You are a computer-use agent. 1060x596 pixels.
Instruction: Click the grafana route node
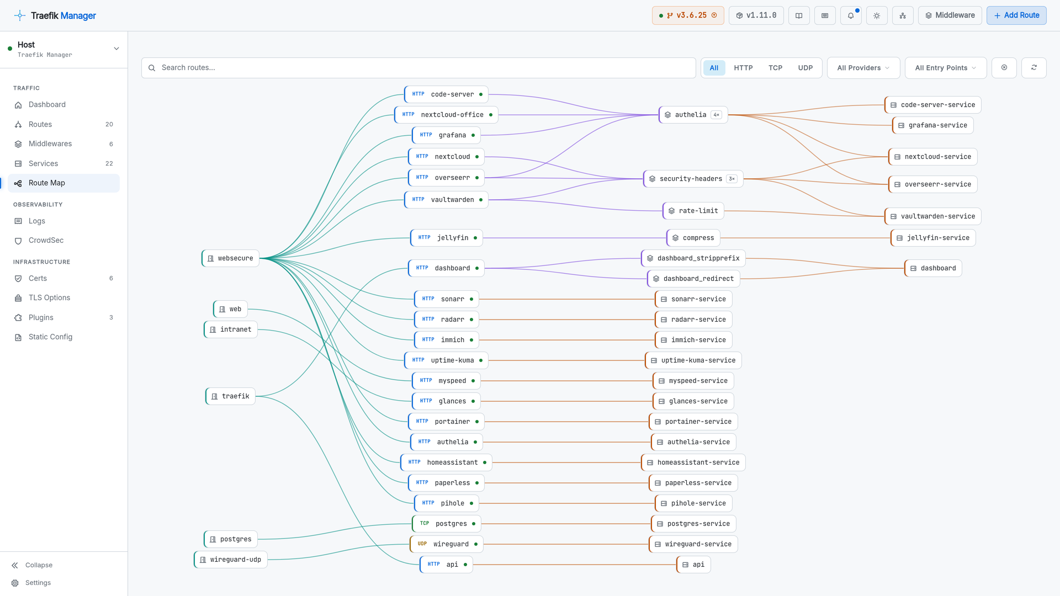(x=446, y=135)
